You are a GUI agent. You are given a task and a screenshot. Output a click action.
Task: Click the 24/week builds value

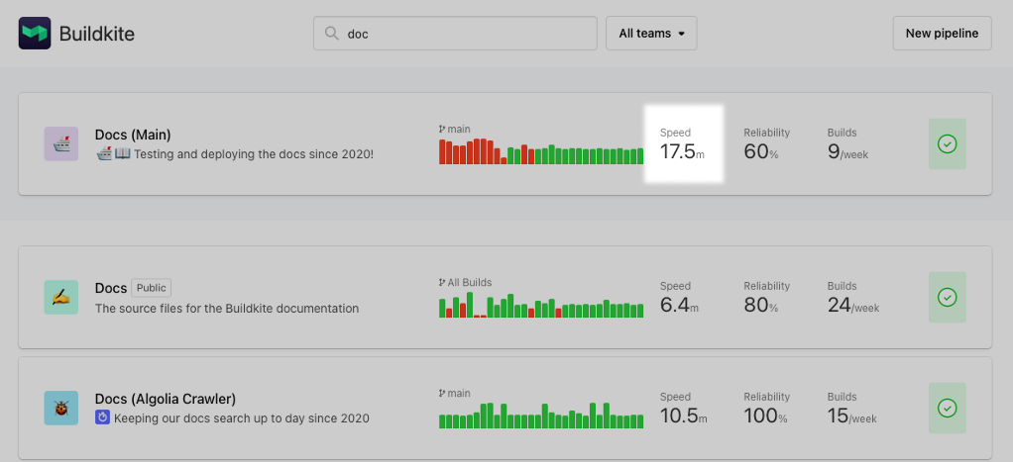853,305
